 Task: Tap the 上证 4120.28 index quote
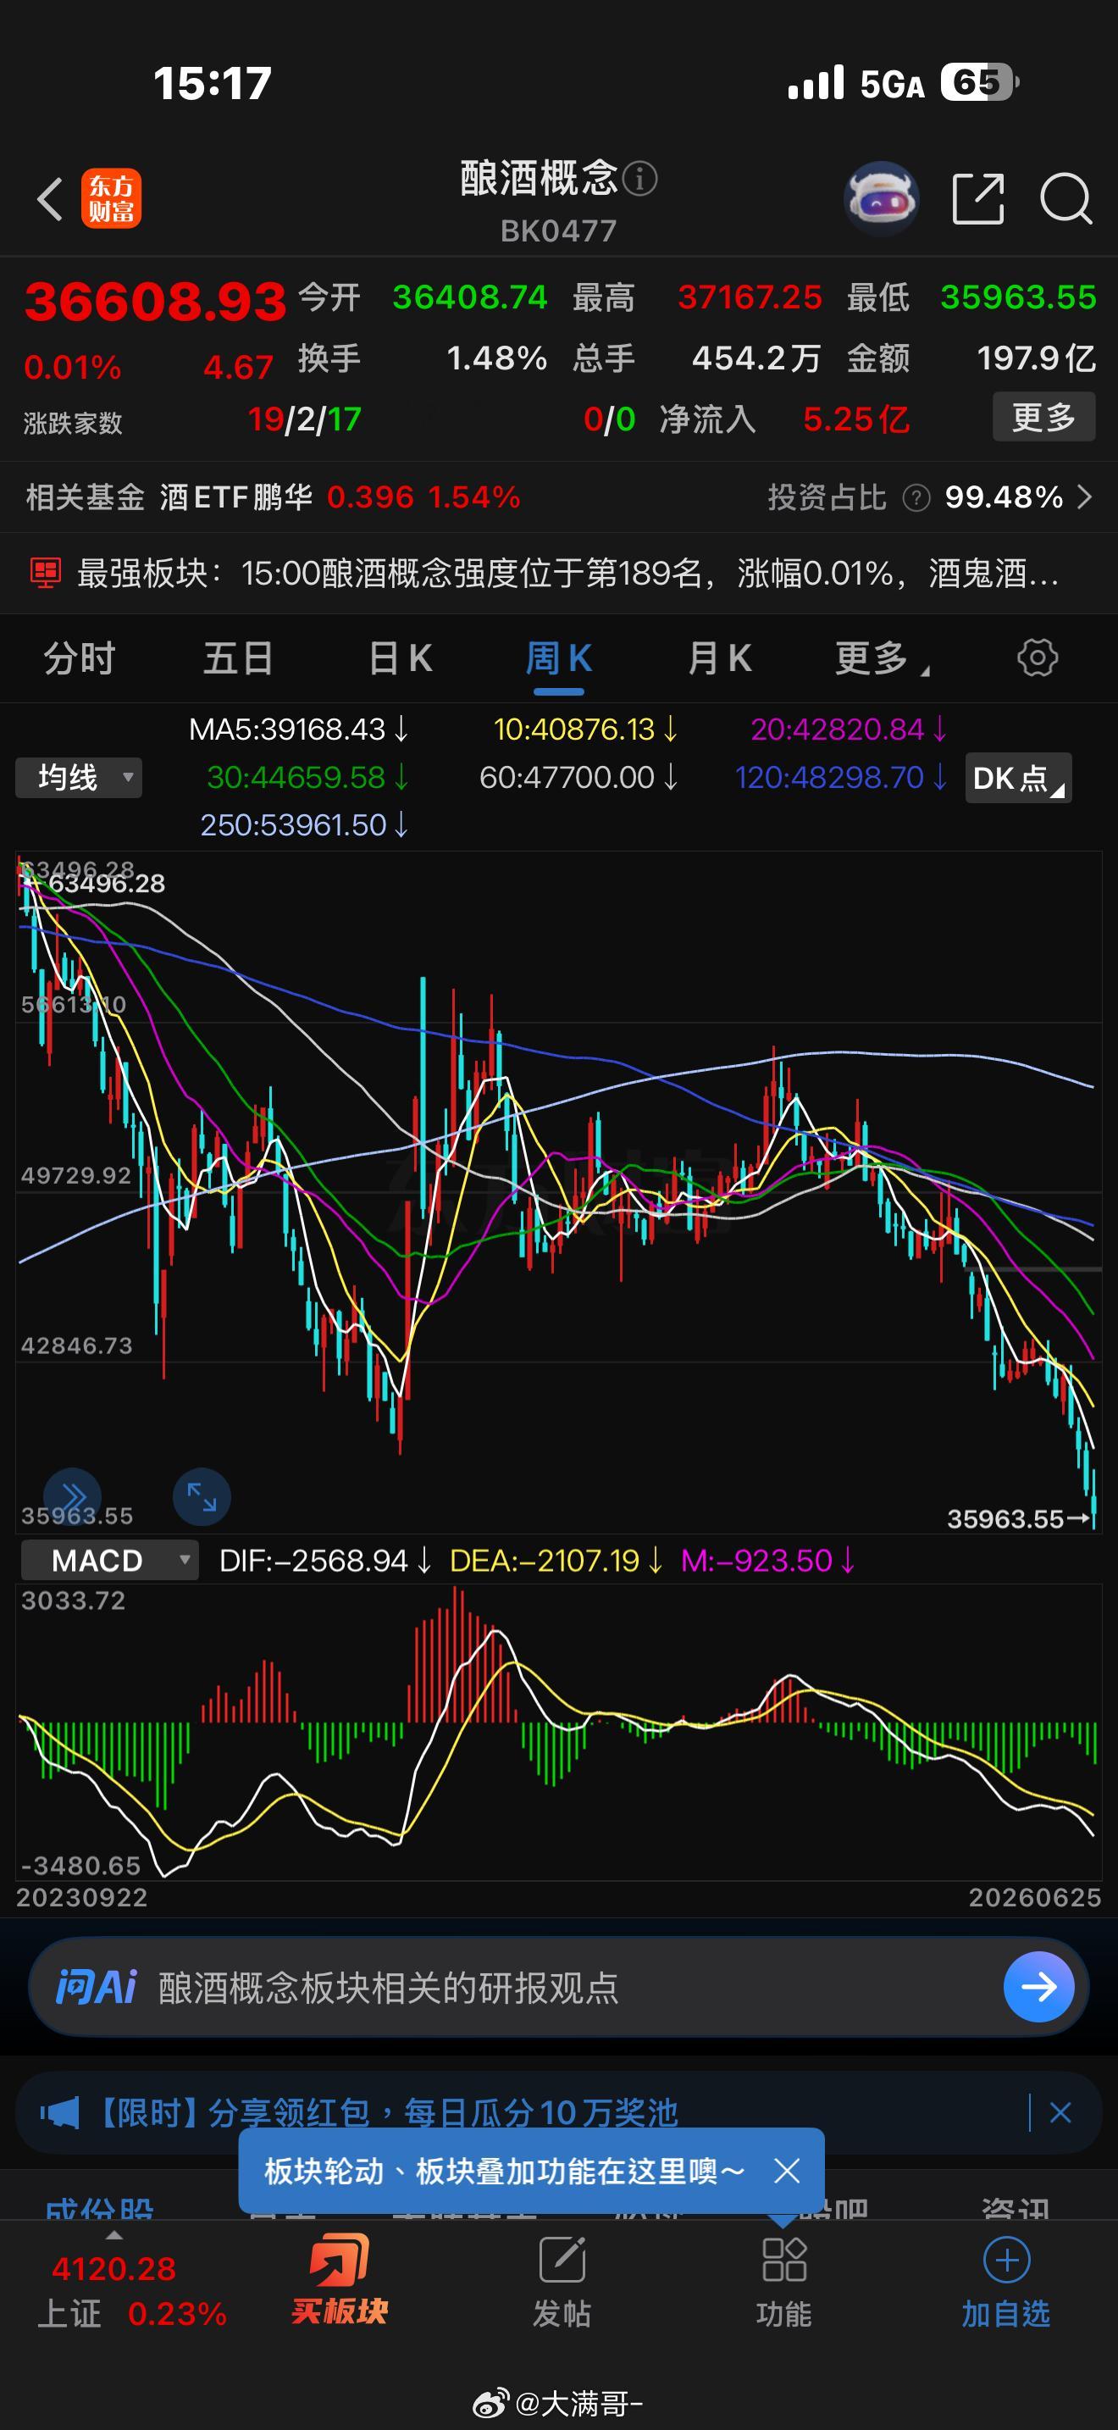(132, 2290)
